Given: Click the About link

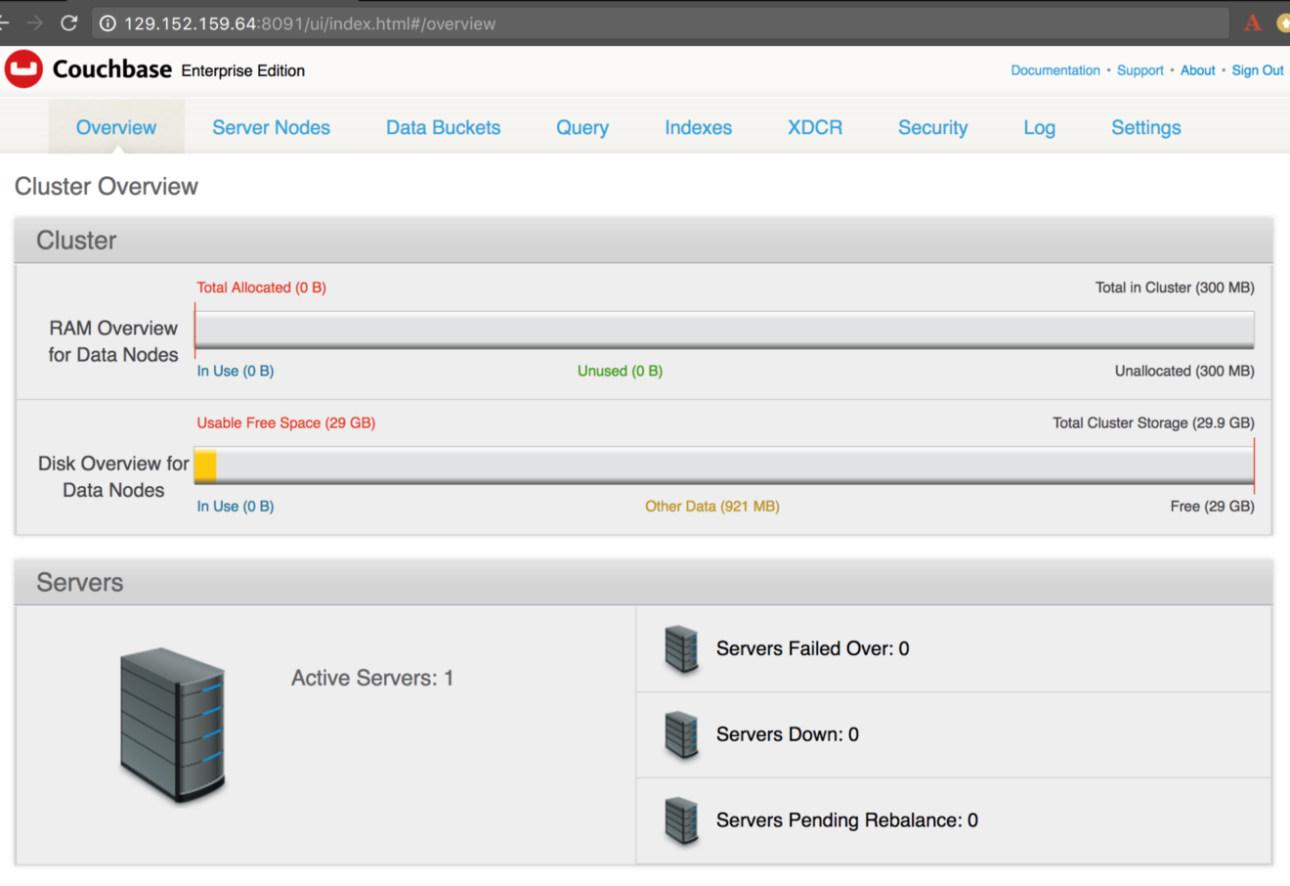Looking at the screenshot, I should [x=1197, y=69].
